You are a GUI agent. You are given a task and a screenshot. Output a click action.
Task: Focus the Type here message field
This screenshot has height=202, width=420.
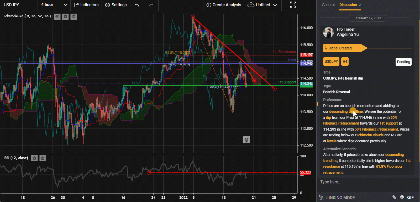coord(367,182)
